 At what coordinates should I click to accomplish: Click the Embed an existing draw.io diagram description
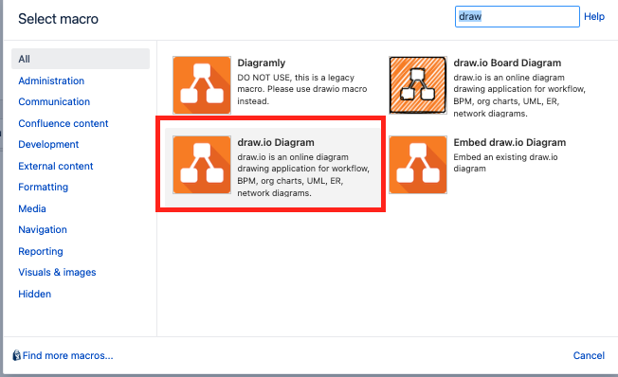[x=505, y=163]
